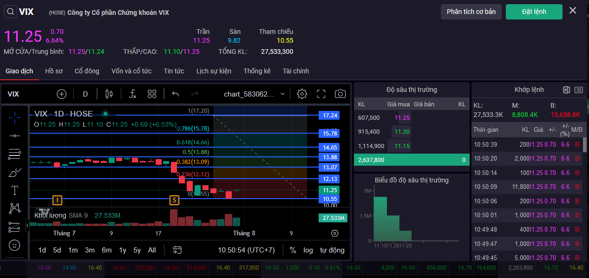Change candlestick chart style
Viewport: 589px width, 278px height.
tap(109, 94)
